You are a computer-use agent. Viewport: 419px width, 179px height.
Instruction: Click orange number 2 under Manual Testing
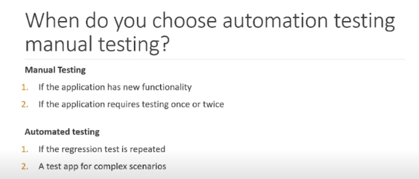click(24, 104)
